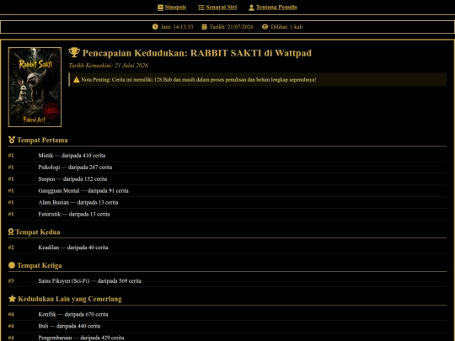Click the book icon beside Sinopsis
The image size is (455, 341).
tap(160, 8)
